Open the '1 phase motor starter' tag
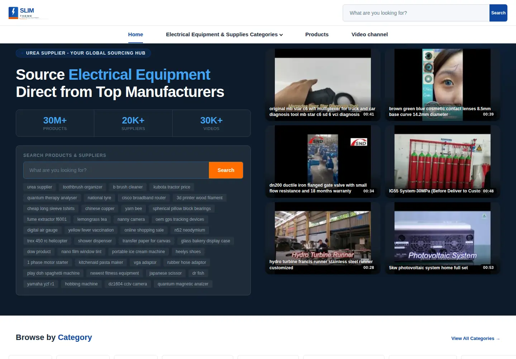Viewport: 516px width, 359px height. tap(48, 262)
